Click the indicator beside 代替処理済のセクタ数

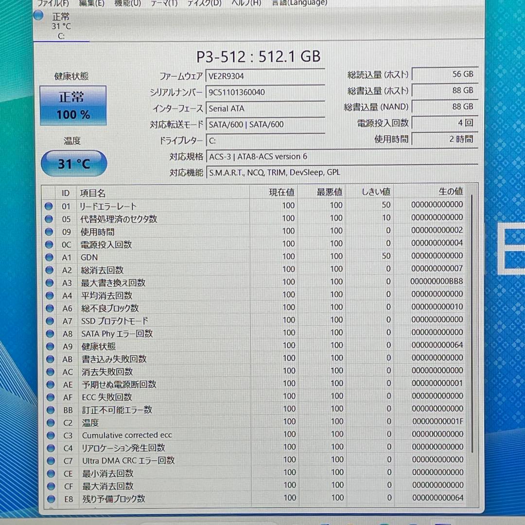tap(49, 219)
